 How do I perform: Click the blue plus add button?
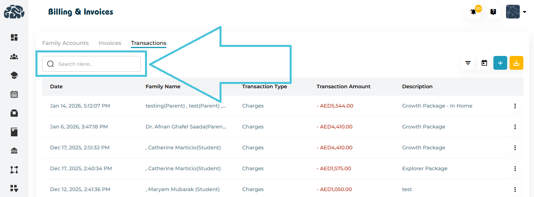(500, 63)
